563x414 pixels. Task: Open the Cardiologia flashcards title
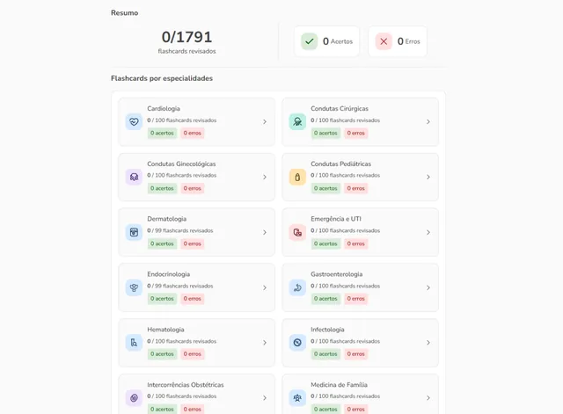164,108
